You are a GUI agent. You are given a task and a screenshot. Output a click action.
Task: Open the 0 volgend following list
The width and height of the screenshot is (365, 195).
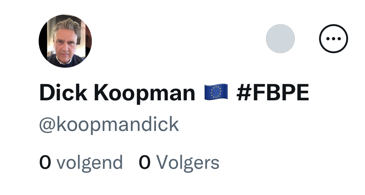click(81, 162)
